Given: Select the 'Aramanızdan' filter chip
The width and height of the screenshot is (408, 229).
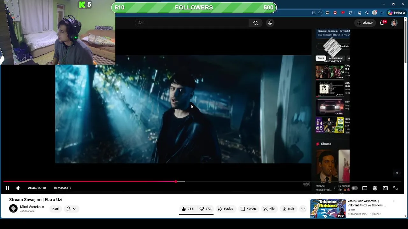Looking at the screenshot, I should coord(336,58).
